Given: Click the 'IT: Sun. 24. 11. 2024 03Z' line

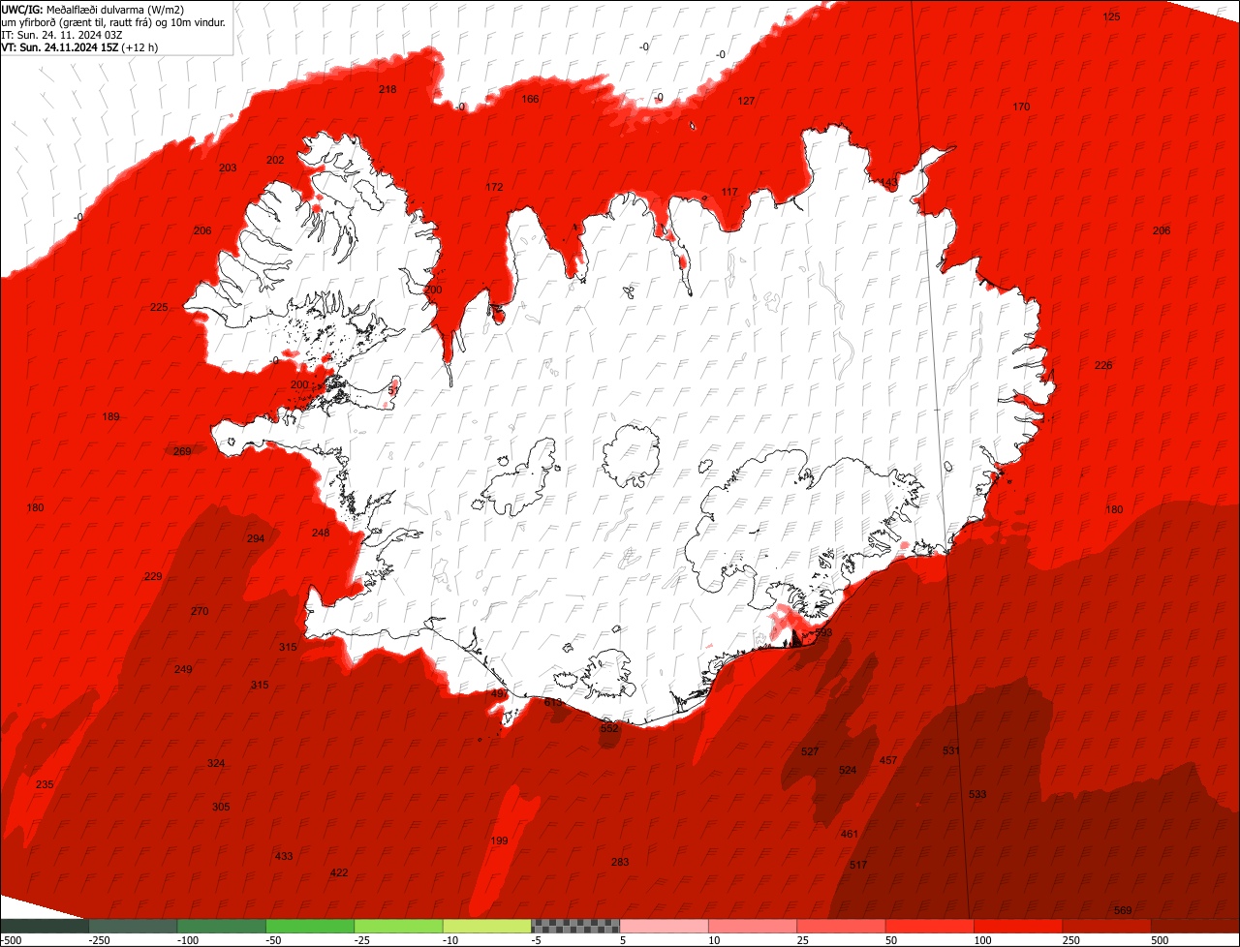Looking at the screenshot, I should pyautogui.click(x=62, y=34).
